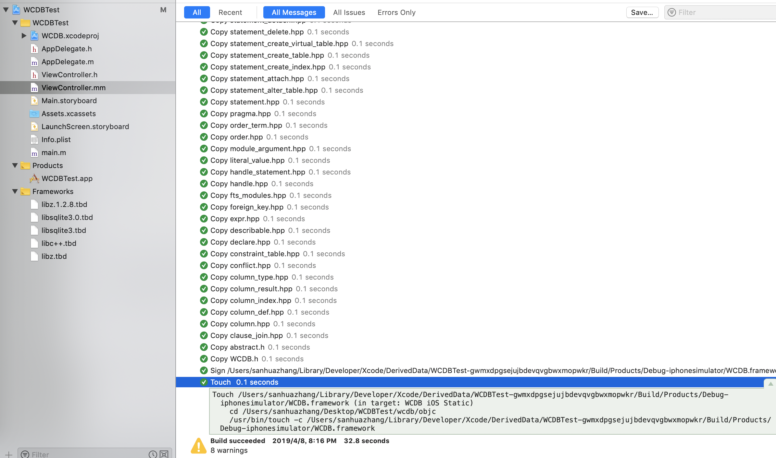This screenshot has height=458, width=776.
Task: Click the yellow warnings icon near Build succeeded
Action: coord(198,445)
